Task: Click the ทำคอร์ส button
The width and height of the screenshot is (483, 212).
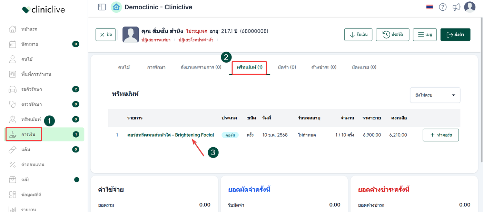Action: tap(441, 135)
